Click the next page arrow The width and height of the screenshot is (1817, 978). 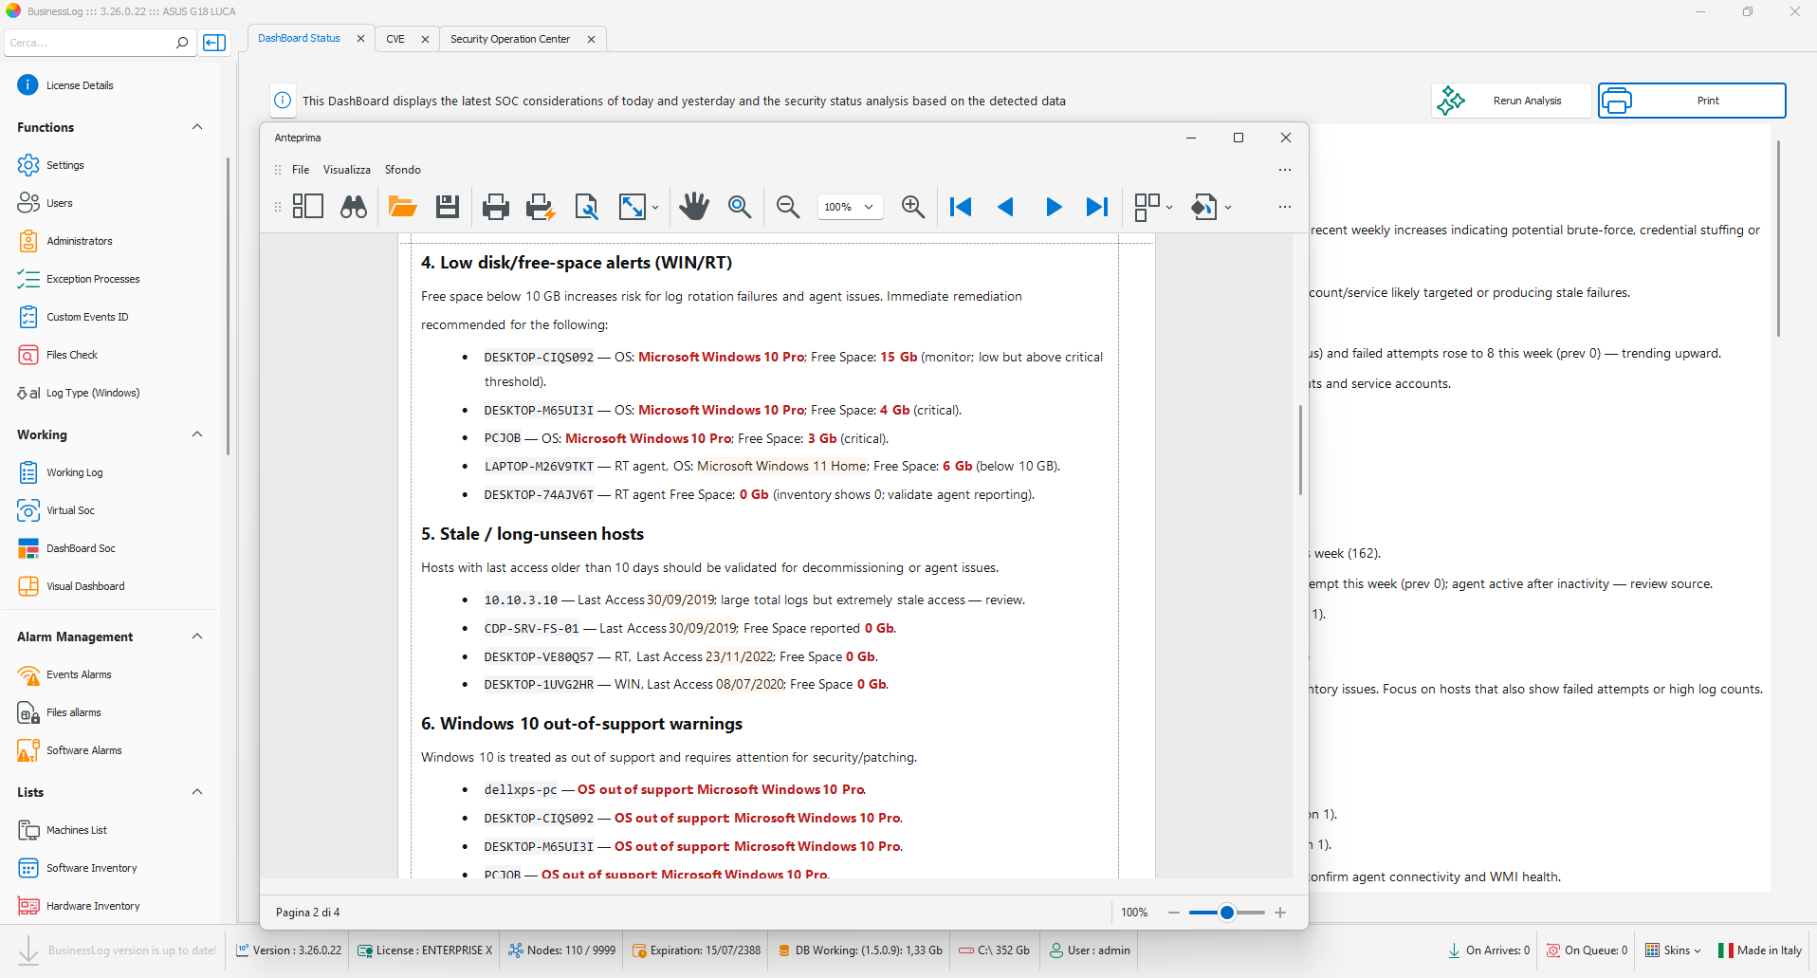tap(1053, 207)
